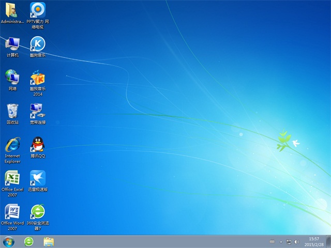Open Windows Explorer from the taskbar
This screenshot has width=331, height=248.
49,241
